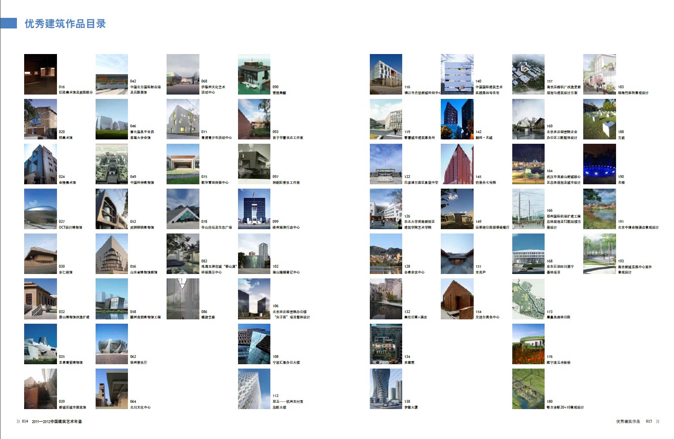Open thumbnail for entry 049 中国科学博物馆
Screen dimensions: 674x439
tap(112, 164)
